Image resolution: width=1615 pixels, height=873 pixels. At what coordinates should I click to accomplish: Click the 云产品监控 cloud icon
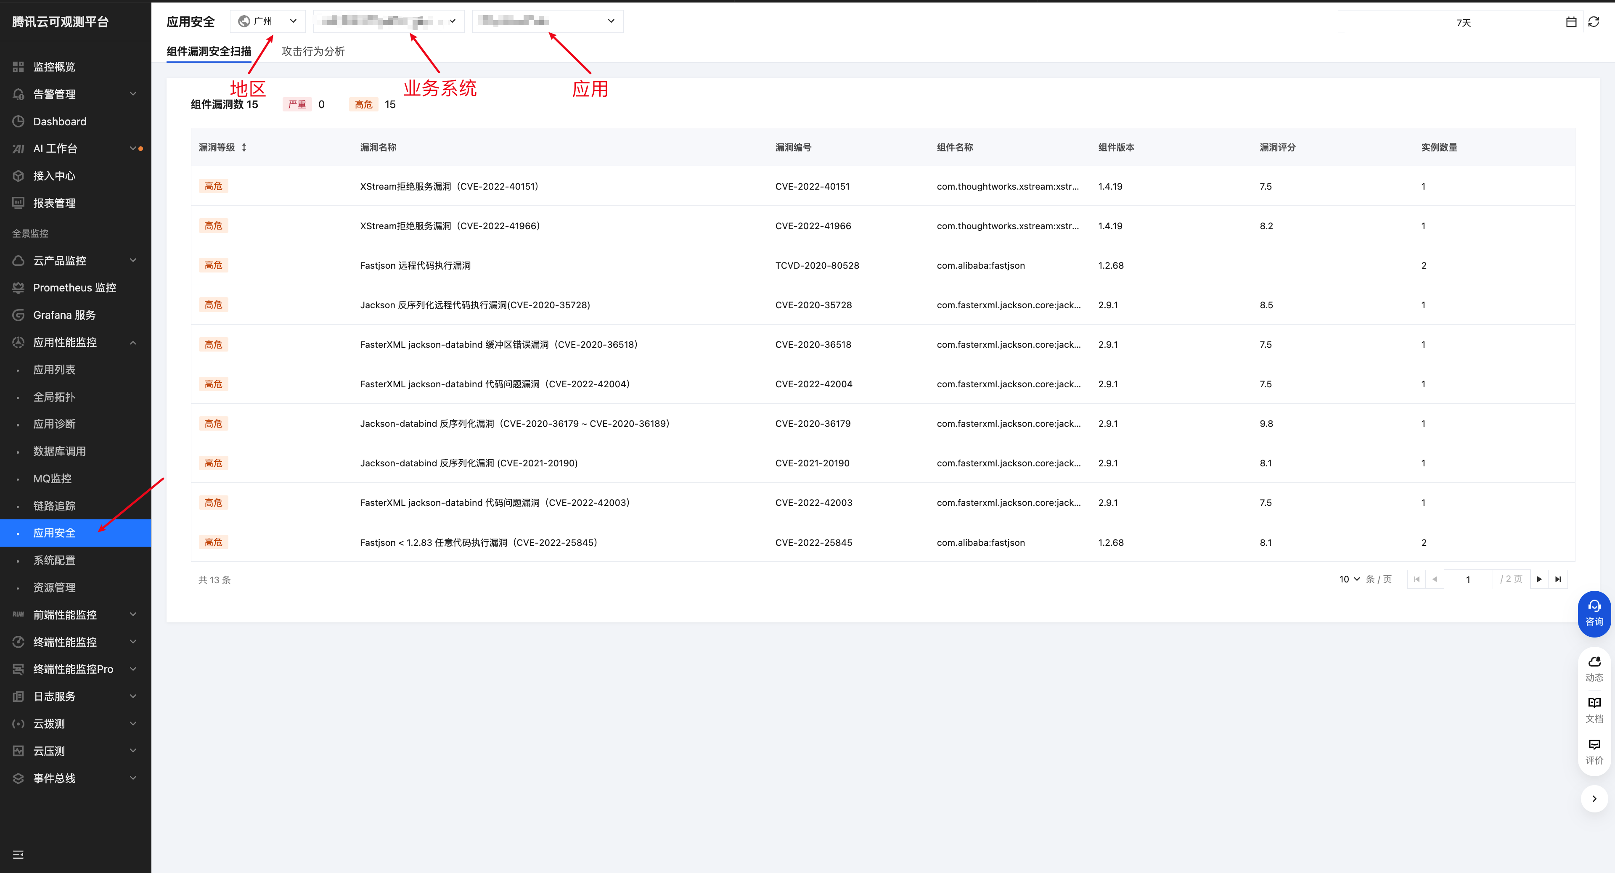[x=18, y=260]
